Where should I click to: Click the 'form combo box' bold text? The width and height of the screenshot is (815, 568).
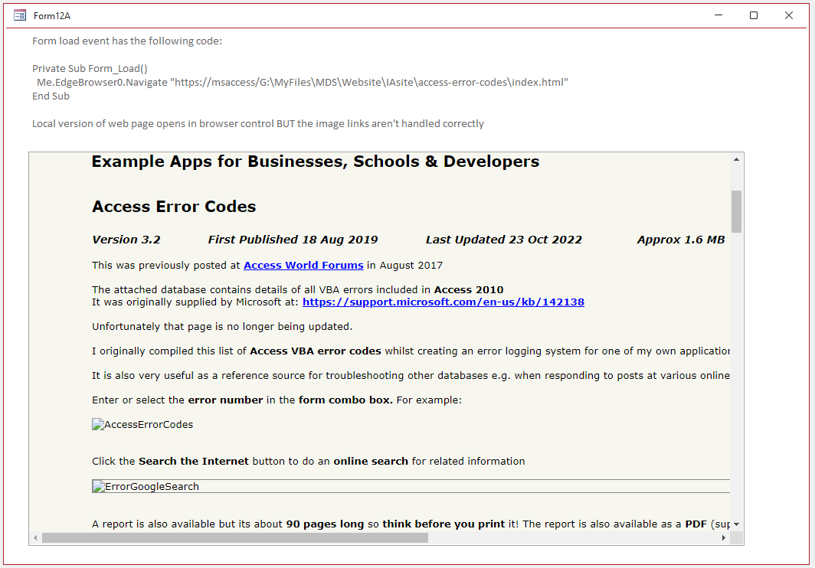click(345, 400)
